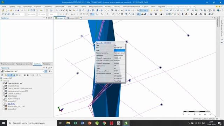Open the search options arrow in Просмотр
This screenshot has width=224, height=126.
(51, 71)
